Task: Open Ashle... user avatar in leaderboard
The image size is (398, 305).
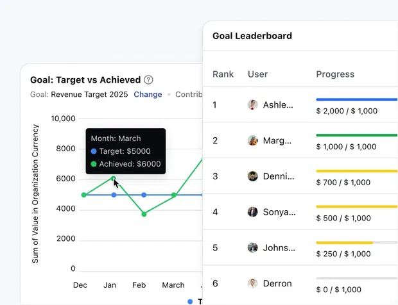Action: pos(252,104)
